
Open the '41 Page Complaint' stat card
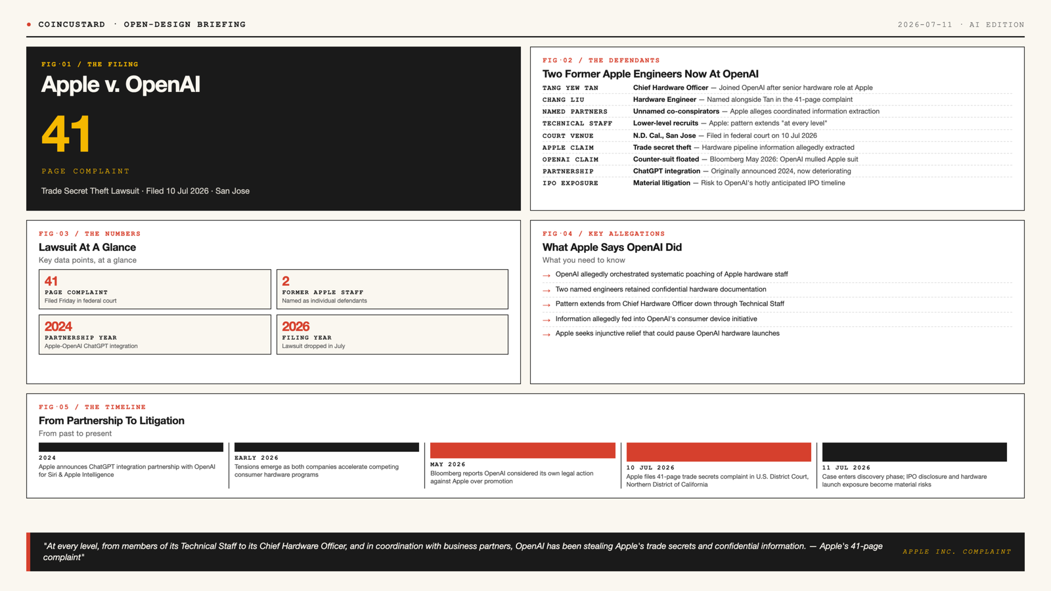tap(155, 289)
